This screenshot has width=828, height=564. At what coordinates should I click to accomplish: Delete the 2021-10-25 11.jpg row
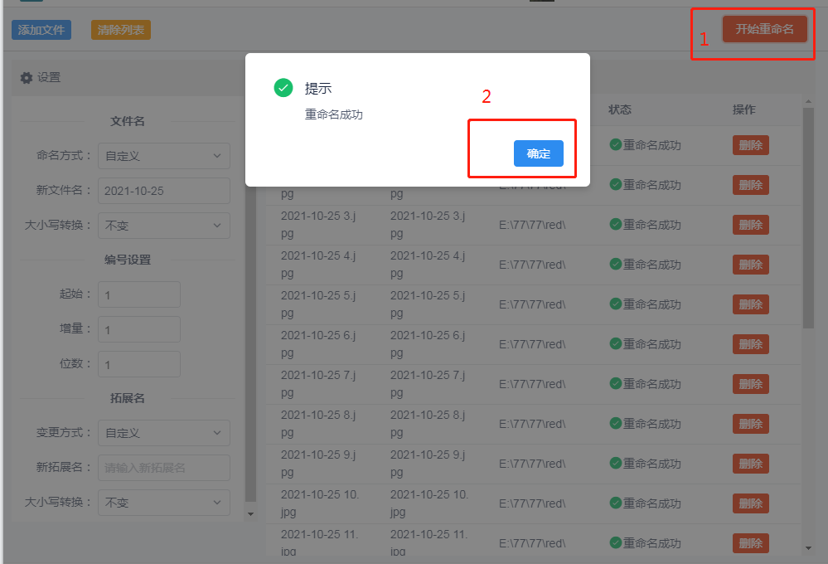click(750, 543)
